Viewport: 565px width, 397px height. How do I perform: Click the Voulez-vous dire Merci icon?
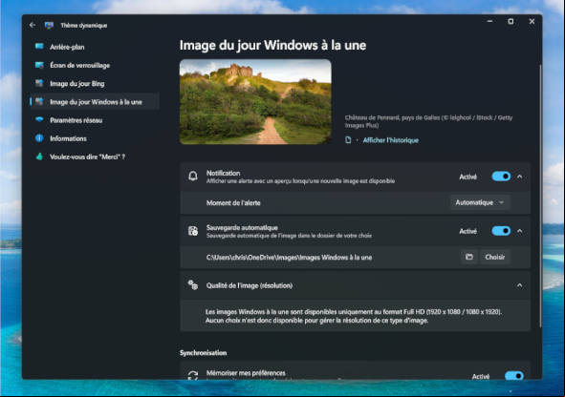39,157
